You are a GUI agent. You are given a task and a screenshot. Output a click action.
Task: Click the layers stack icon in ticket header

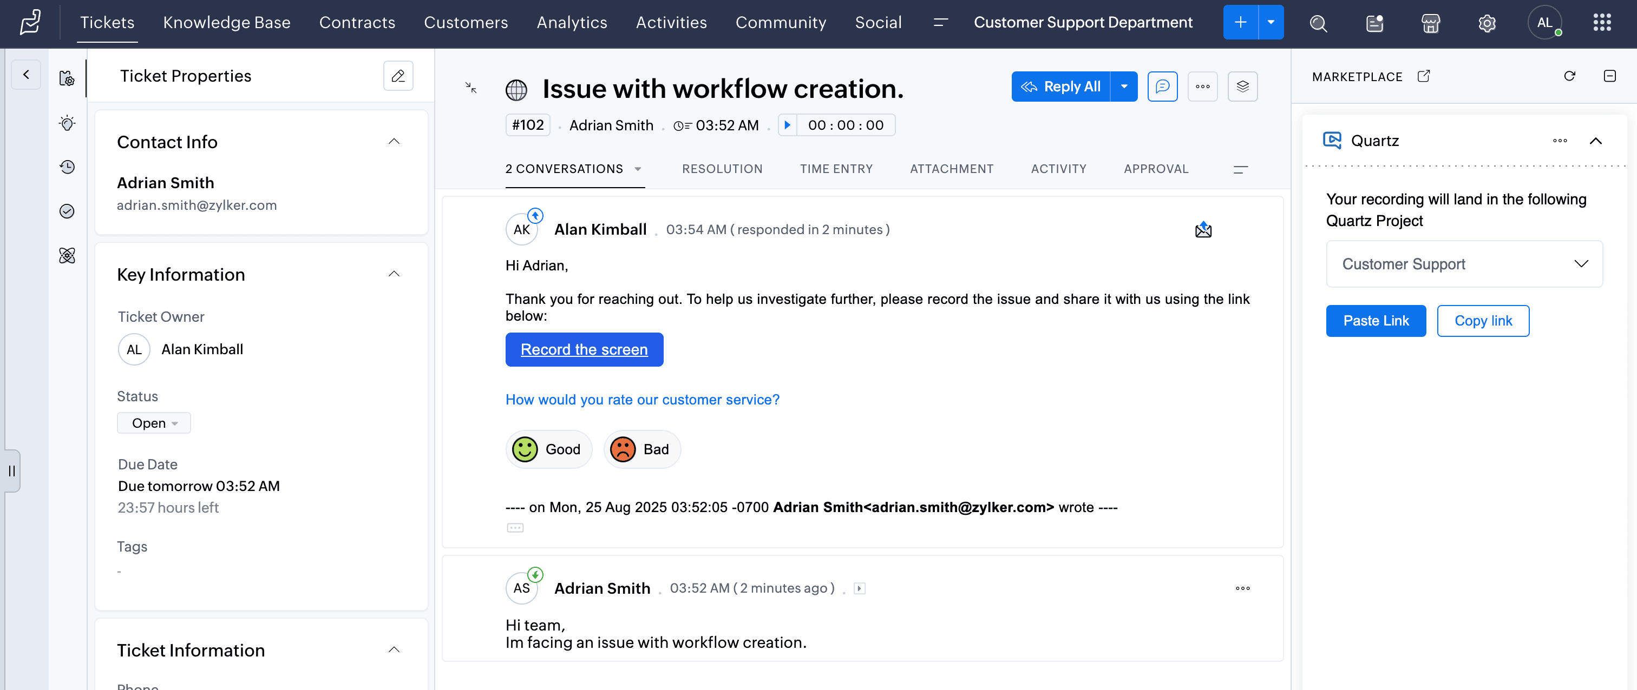click(x=1242, y=87)
